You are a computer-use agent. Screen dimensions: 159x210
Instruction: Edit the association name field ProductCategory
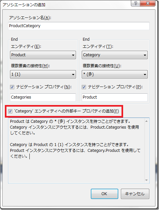pos(79,26)
